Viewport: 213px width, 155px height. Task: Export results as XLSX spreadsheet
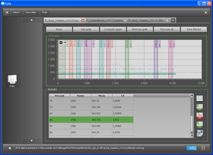coord(200,125)
